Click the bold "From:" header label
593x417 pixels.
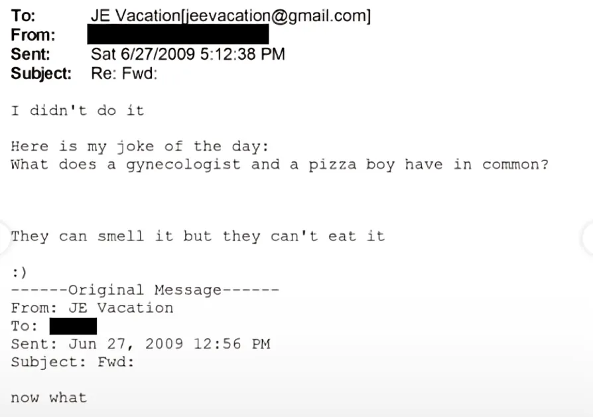[x=33, y=35]
